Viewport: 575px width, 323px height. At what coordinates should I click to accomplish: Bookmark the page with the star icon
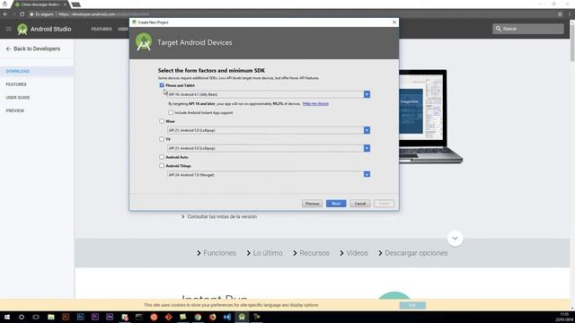tap(560, 14)
